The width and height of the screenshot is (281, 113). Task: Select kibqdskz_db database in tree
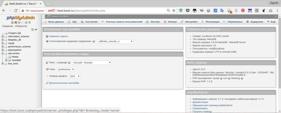click(14, 40)
